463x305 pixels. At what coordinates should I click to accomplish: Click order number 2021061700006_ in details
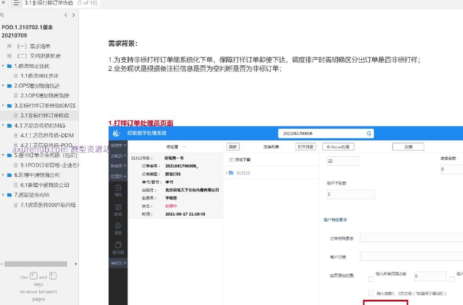182,166
